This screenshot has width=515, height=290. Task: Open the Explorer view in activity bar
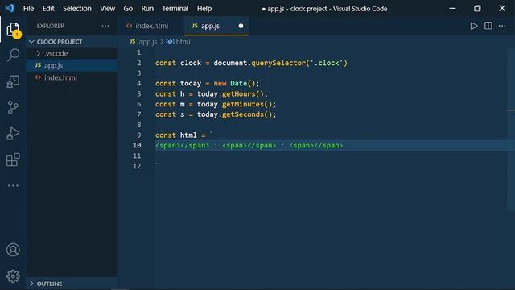[x=13, y=31]
